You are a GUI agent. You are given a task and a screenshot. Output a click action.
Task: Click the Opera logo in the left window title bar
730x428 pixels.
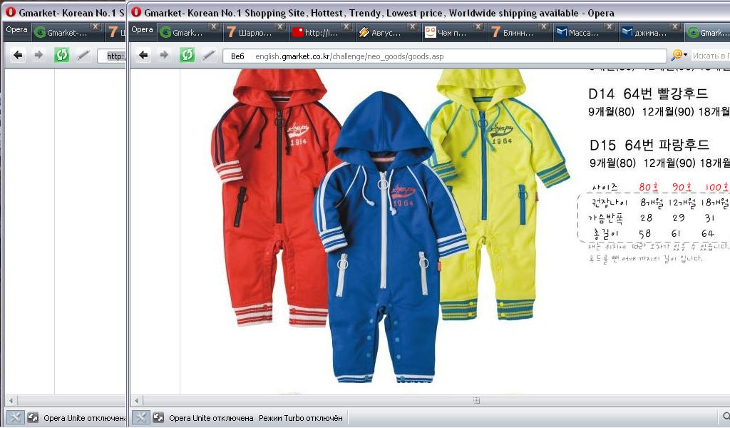click(11, 11)
